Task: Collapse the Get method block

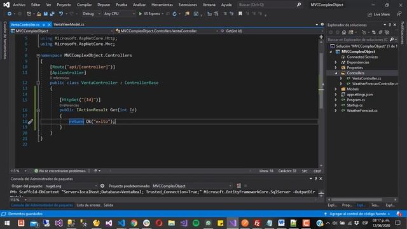Action: click(x=38, y=110)
